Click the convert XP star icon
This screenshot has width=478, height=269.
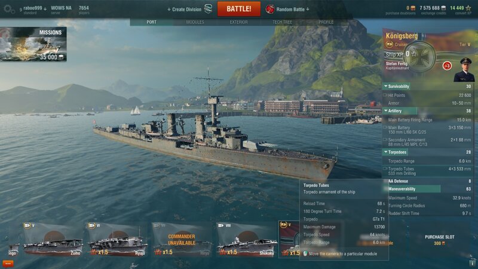468,8
